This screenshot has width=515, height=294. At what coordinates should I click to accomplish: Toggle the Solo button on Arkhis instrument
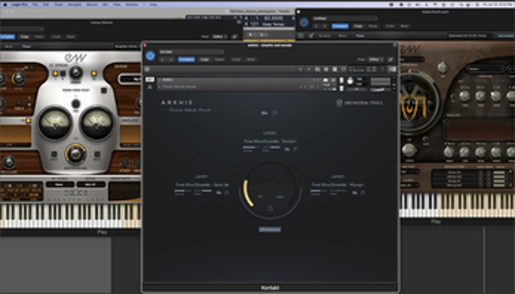coord(342,80)
